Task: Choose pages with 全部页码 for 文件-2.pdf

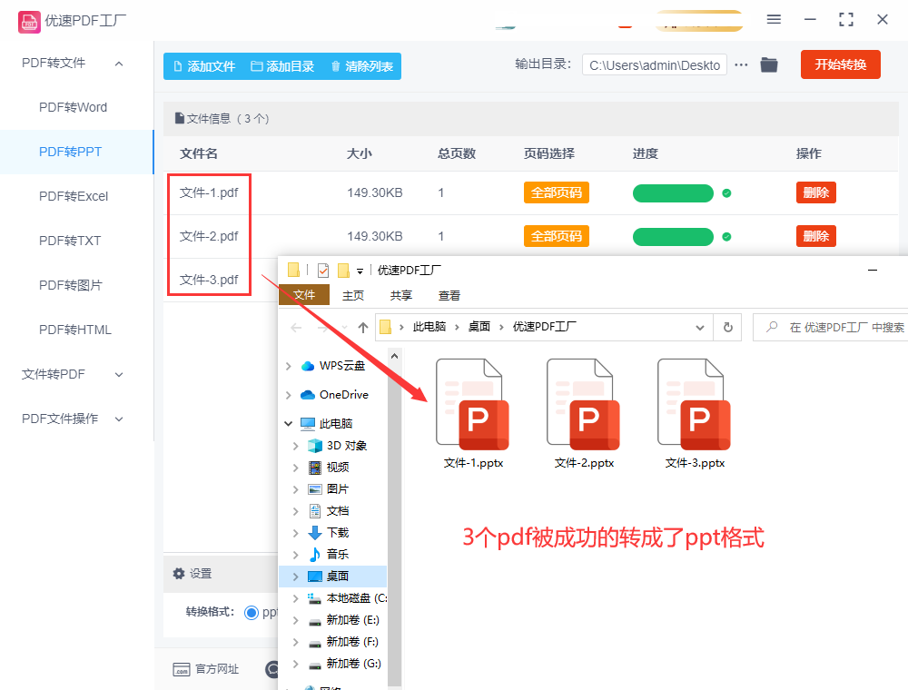Action: point(556,236)
